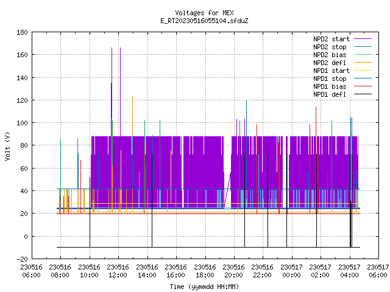Click the dark blue NPD1 stop legend line
The height and width of the screenshot is (292, 390).
click(x=363, y=78)
